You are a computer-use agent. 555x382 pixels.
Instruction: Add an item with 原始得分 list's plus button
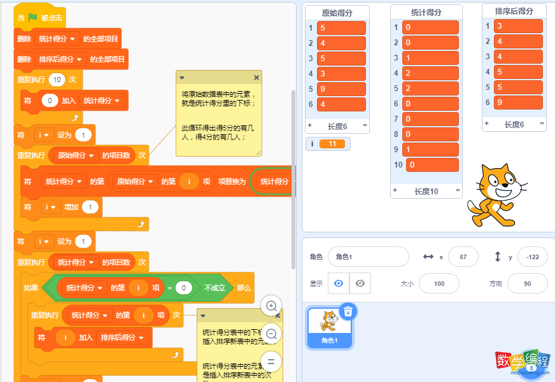[x=310, y=126]
